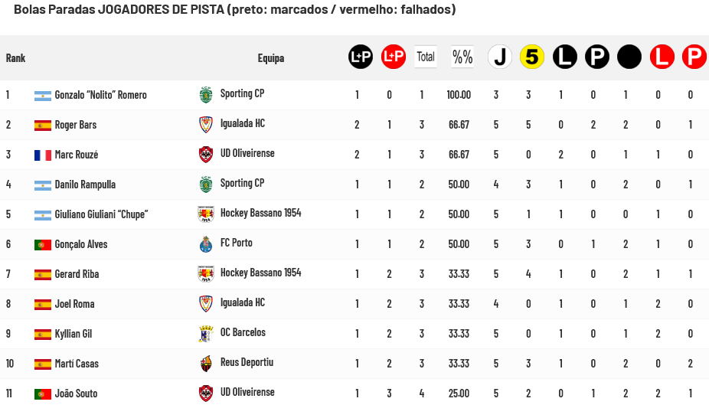Open the OC Barcelos team link
Viewport: 709px width, 405px height.
[x=243, y=332]
